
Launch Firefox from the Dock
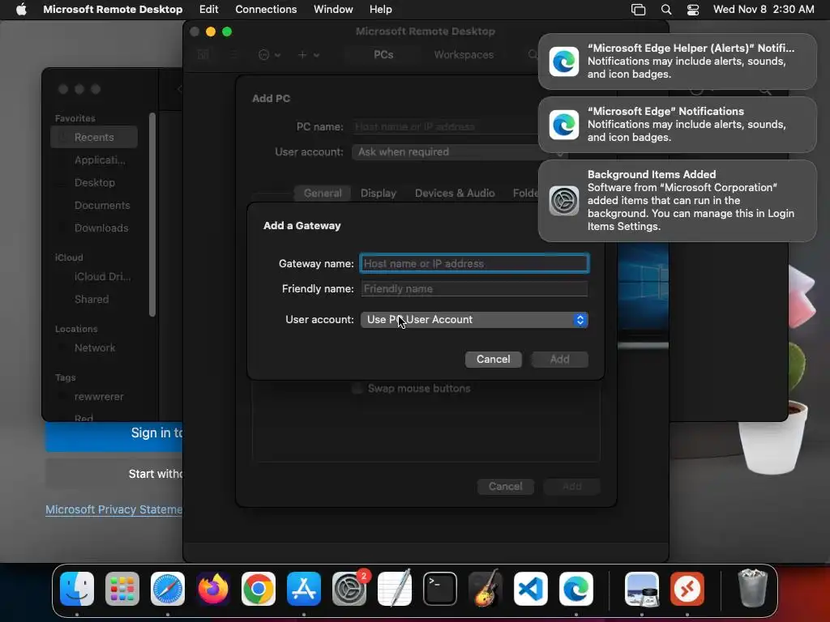pyautogui.click(x=213, y=588)
